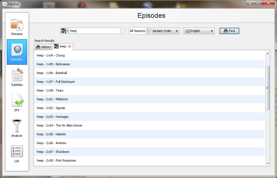Open the English language dropdown

(x=199, y=31)
